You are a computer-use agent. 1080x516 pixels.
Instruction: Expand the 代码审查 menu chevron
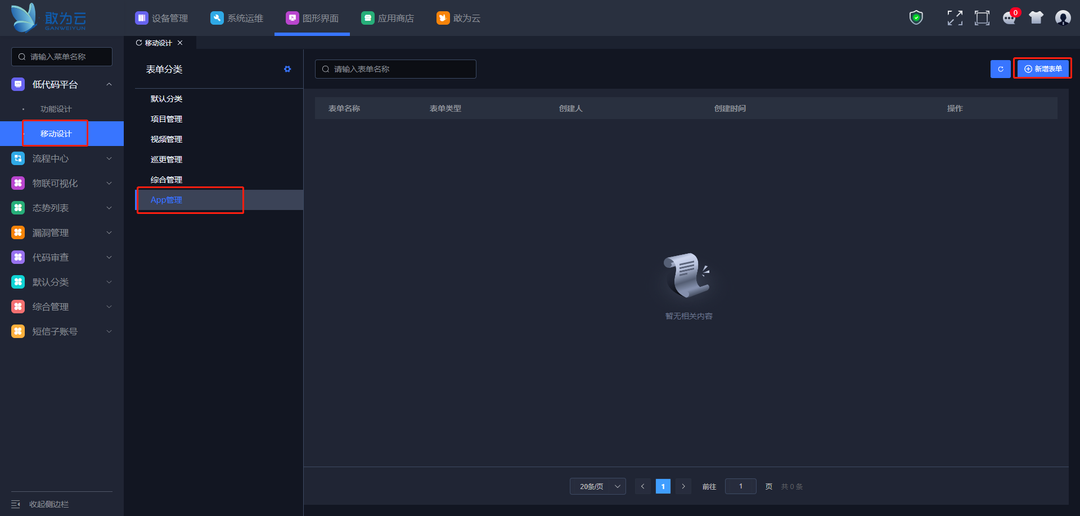tap(109, 257)
